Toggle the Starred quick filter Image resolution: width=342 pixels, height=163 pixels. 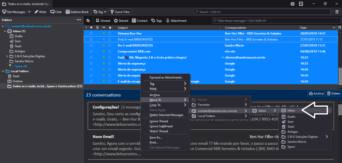(x=121, y=21)
